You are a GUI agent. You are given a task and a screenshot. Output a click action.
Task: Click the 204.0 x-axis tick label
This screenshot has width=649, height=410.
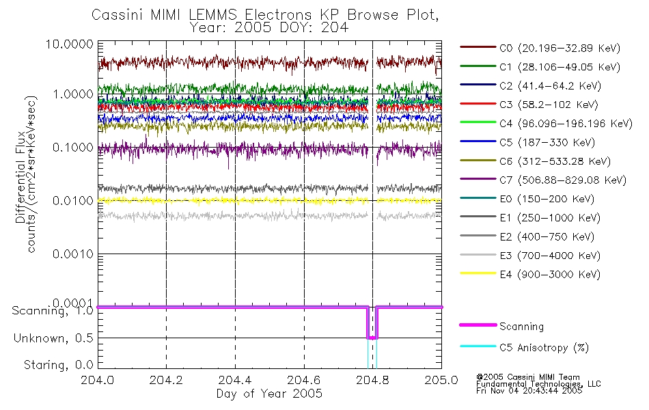tap(97, 380)
